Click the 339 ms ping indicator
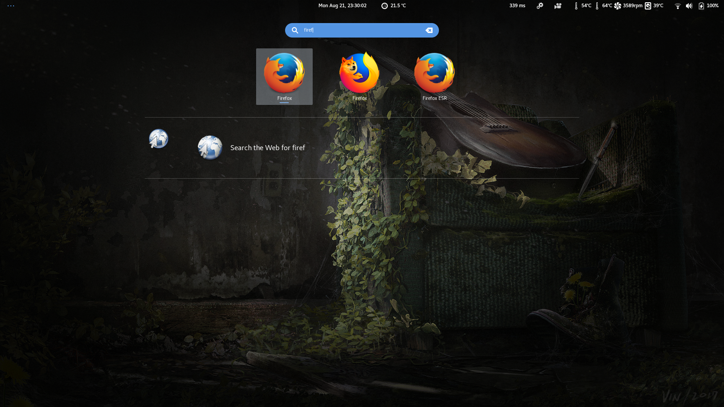 (517, 6)
